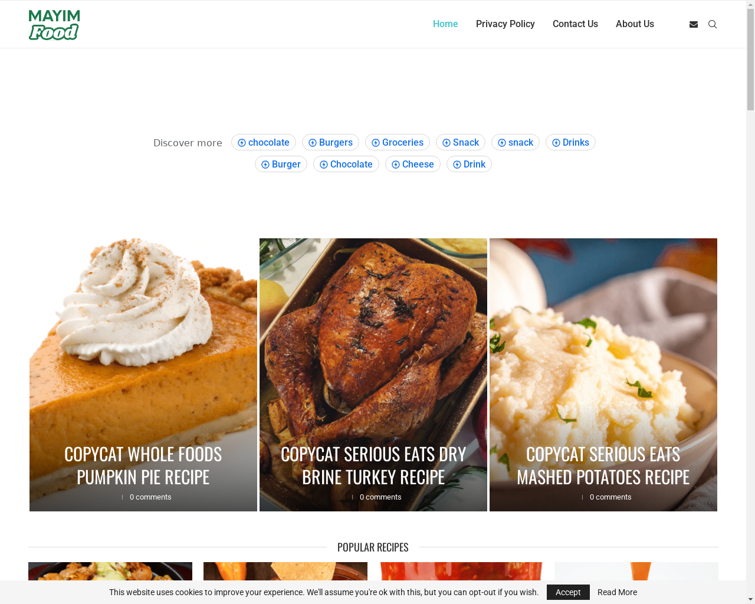This screenshot has height=604, width=755.
Task: Click the Mayim Food logo
Action: [x=54, y=25]
